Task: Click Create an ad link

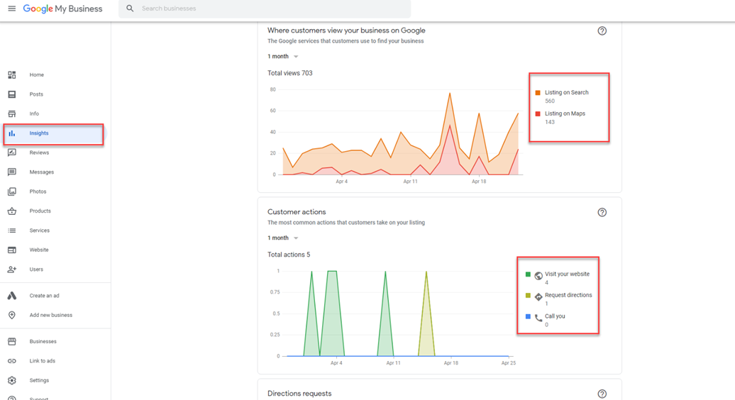Action: tap(44, 296)
